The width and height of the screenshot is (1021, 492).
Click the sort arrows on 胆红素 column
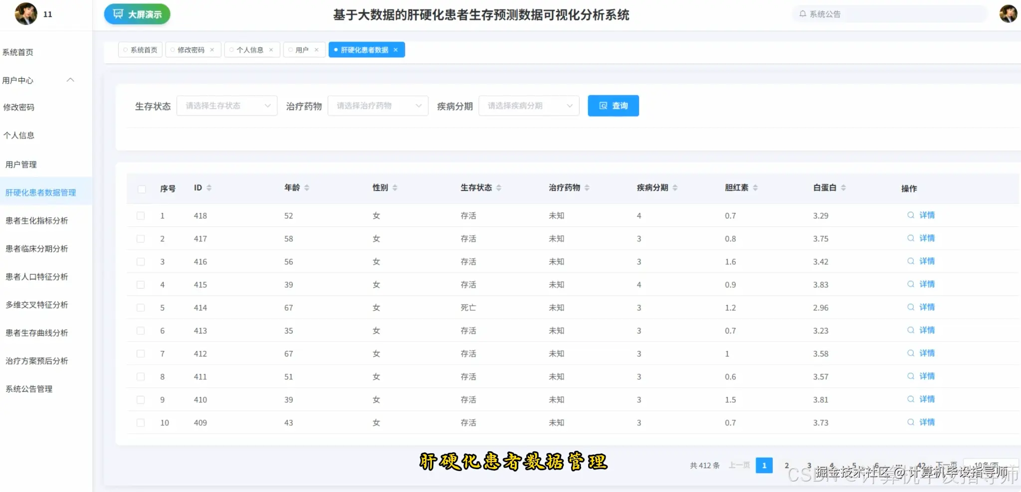pos(756,187)
